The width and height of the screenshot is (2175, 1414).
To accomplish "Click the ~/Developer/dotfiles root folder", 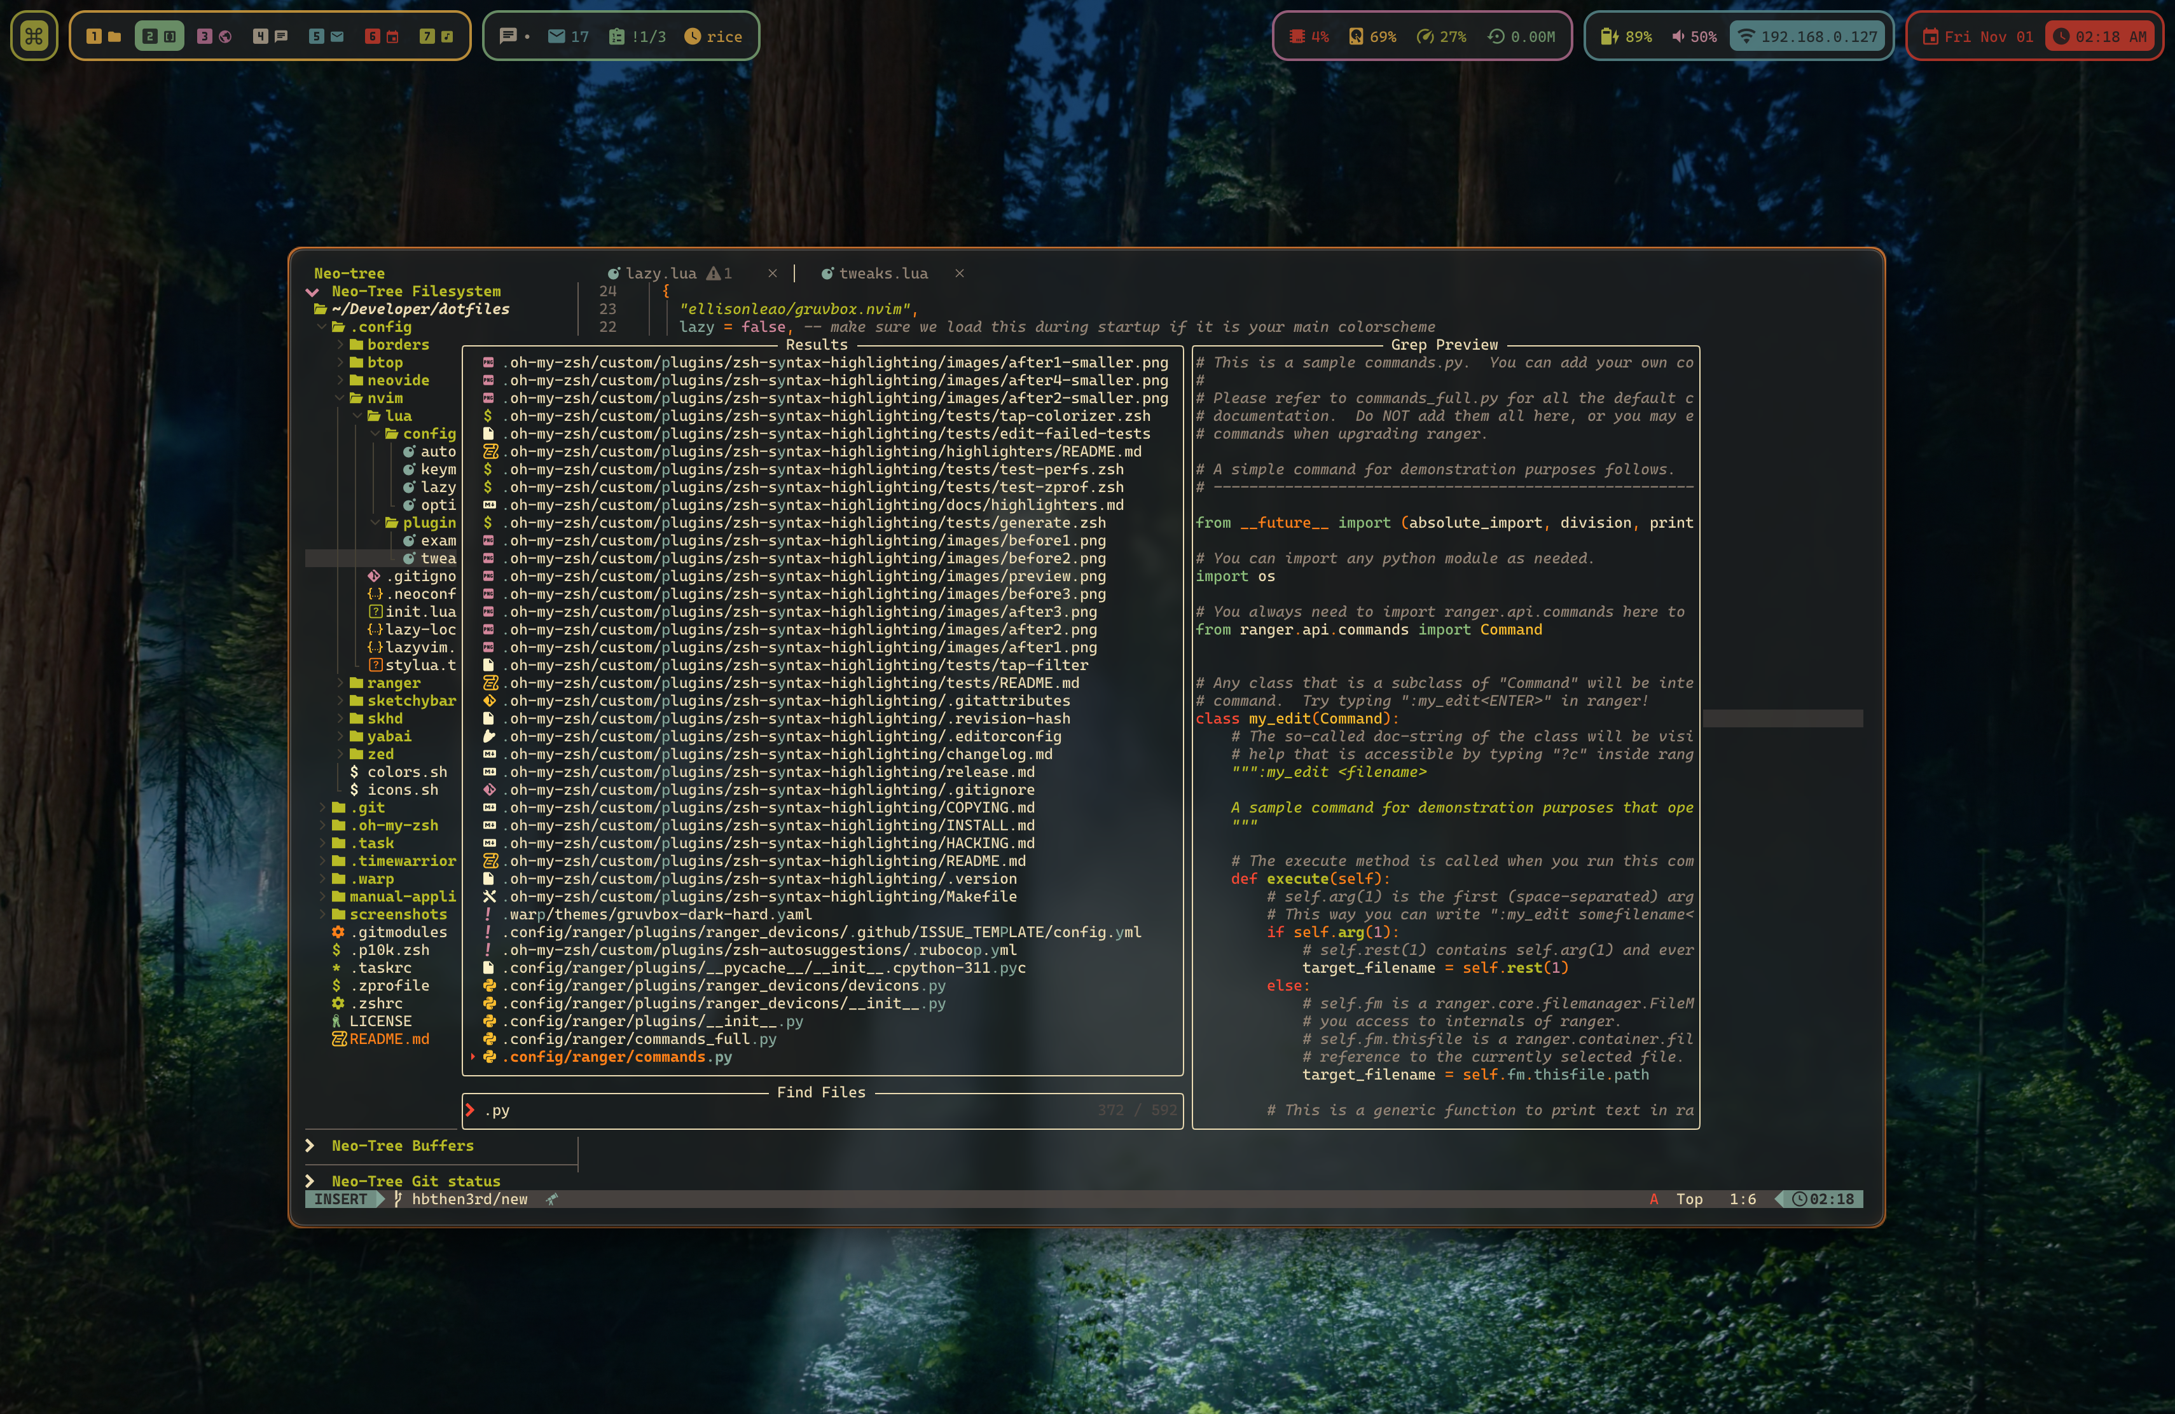I will [412, 309].
